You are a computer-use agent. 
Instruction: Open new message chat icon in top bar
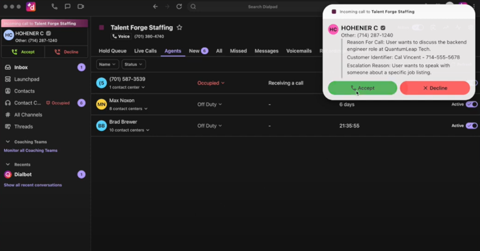[67, 7]
